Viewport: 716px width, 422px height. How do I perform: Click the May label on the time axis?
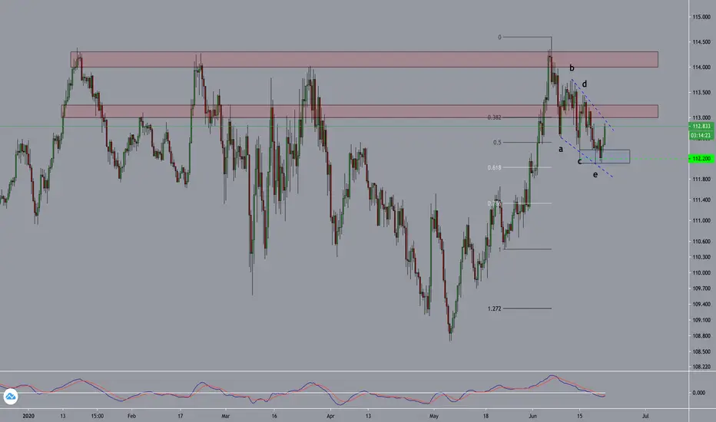click(434, 416)
